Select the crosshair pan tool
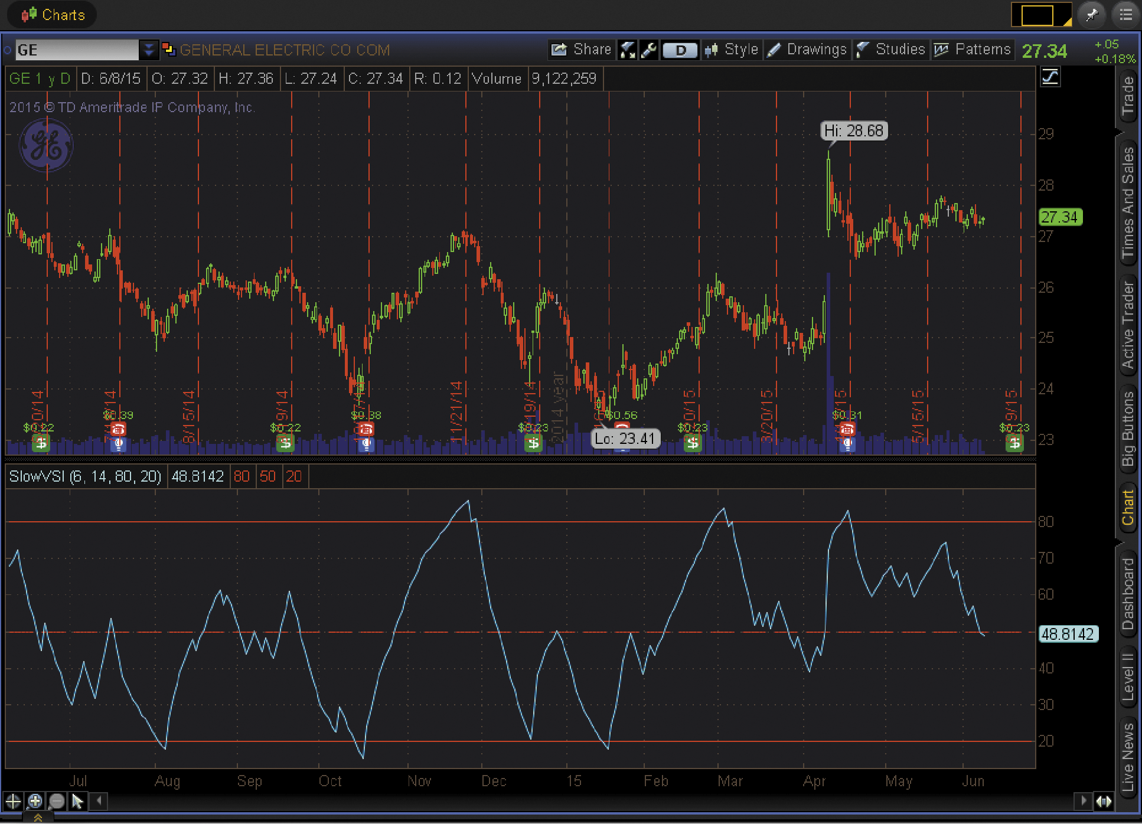This screenshot has width=1142, height=824. point(13,801)
